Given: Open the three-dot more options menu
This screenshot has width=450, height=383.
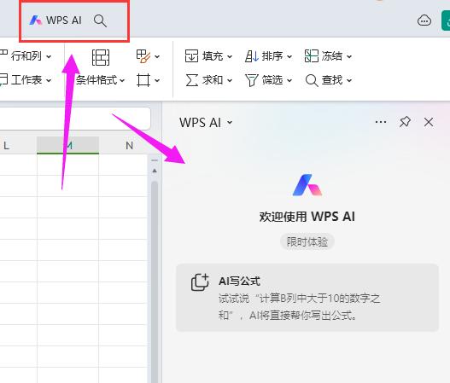Looking at the screenshot, I should [381, 122].
